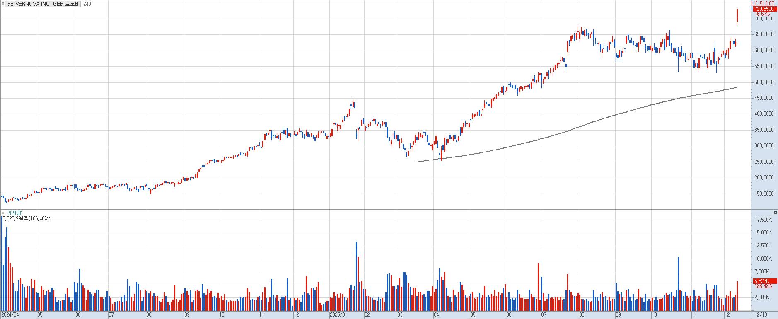The height and width of the screenshot is (319, 778).
Task: Click the 12 month label before 2025/01
Action: pos(296,315)
